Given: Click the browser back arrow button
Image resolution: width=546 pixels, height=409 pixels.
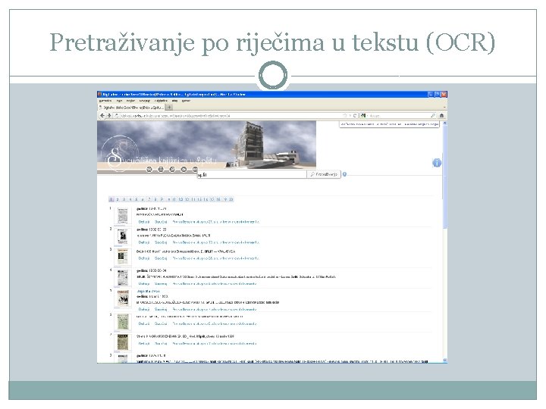Looking at the screenshot, I should 102,115.
